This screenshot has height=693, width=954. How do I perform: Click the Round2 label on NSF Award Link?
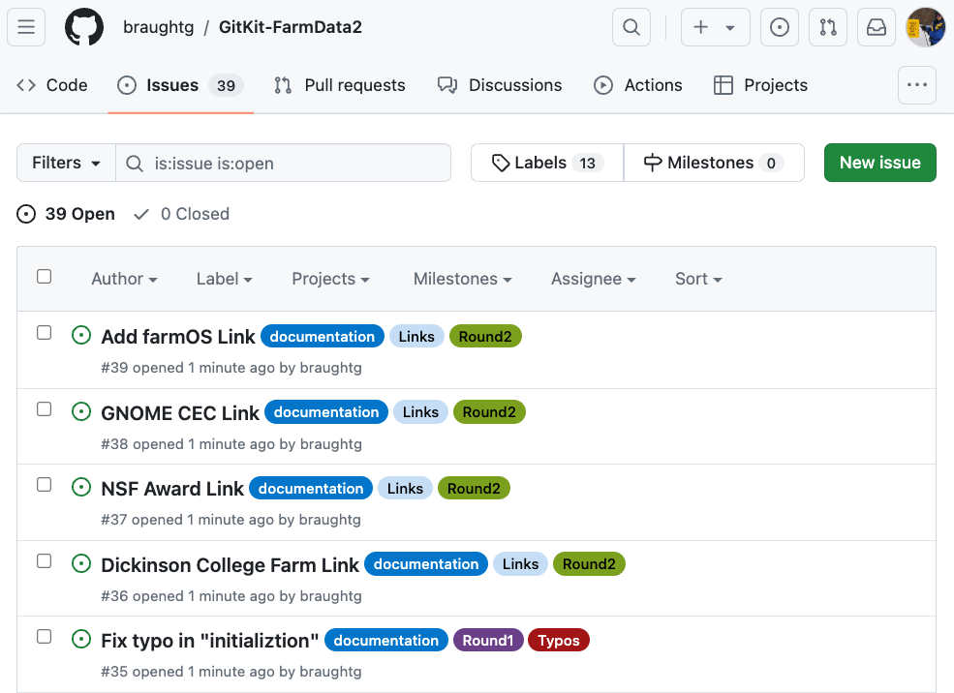[474, 488]
